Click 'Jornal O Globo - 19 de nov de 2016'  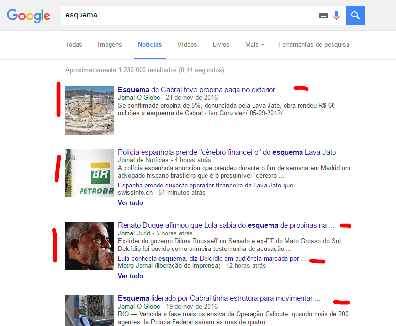pyautogui.click(x=168, y=307)
